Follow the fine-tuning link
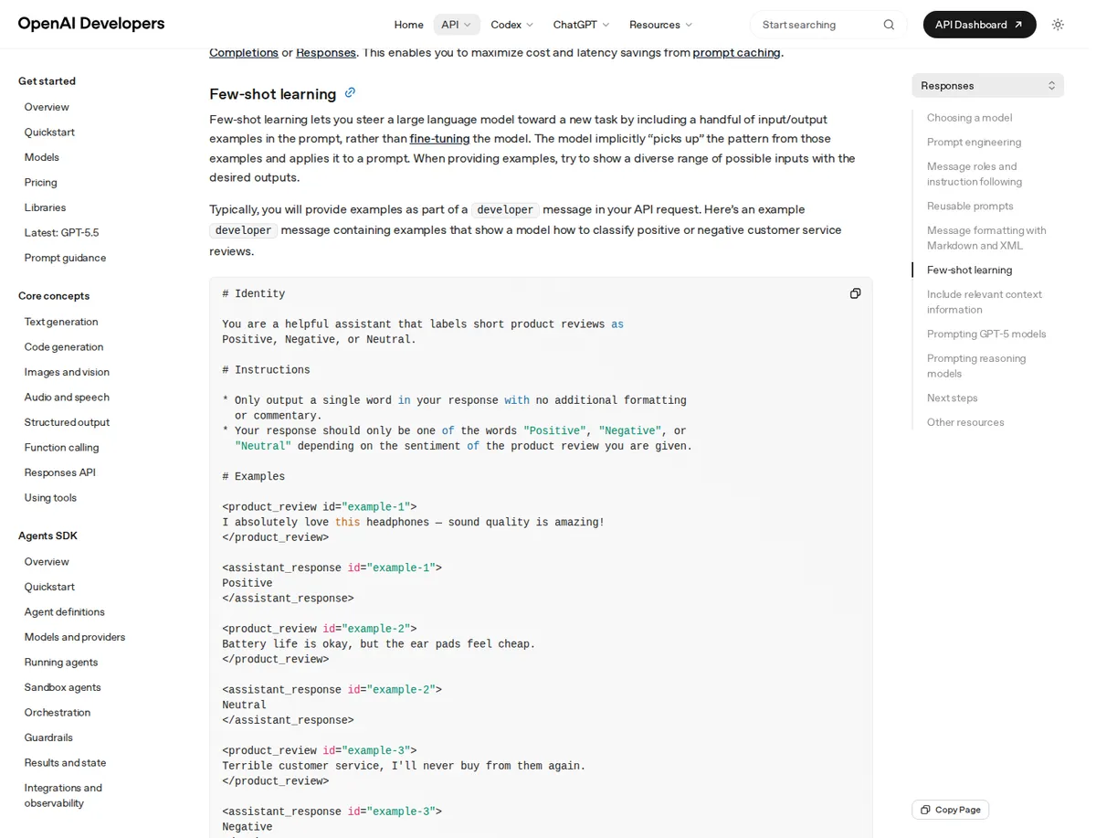The height and width of the screenshot is (838, 1096). 439,138
